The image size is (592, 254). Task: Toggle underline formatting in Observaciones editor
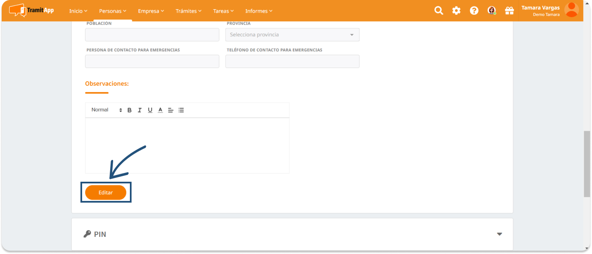(x=150, y=110)
